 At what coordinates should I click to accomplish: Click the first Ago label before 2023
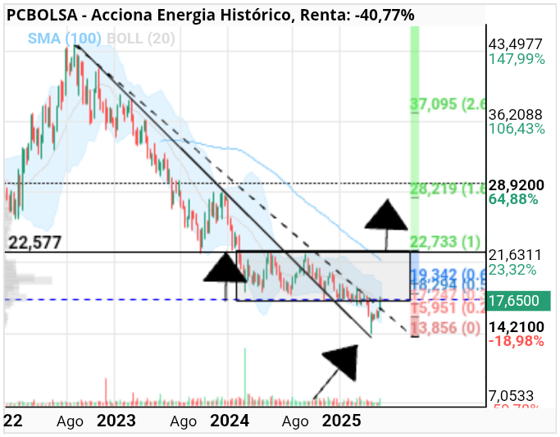pos(70,422)
